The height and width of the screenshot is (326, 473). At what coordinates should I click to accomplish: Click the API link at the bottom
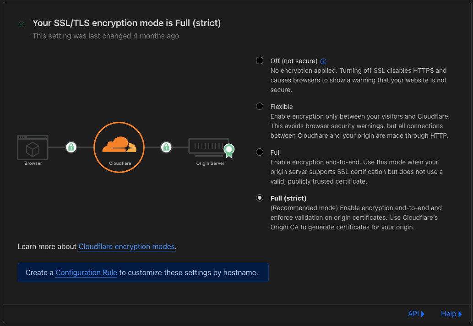tap(413, 314)
